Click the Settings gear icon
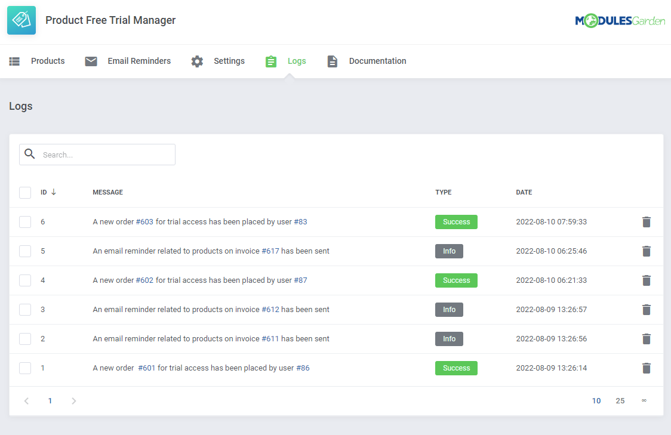The width and height of the screenshot is (671, 435). (x=197, y=61)
